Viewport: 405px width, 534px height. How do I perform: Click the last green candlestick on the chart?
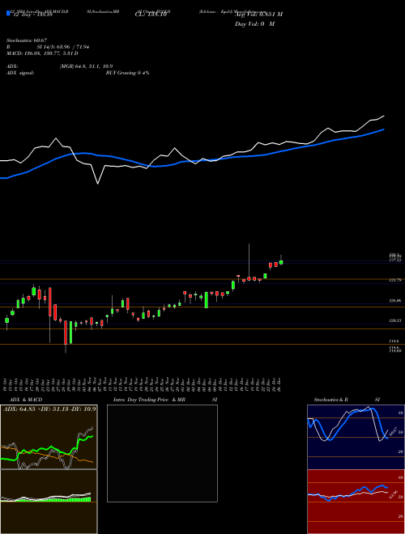(x=281, y=261)
